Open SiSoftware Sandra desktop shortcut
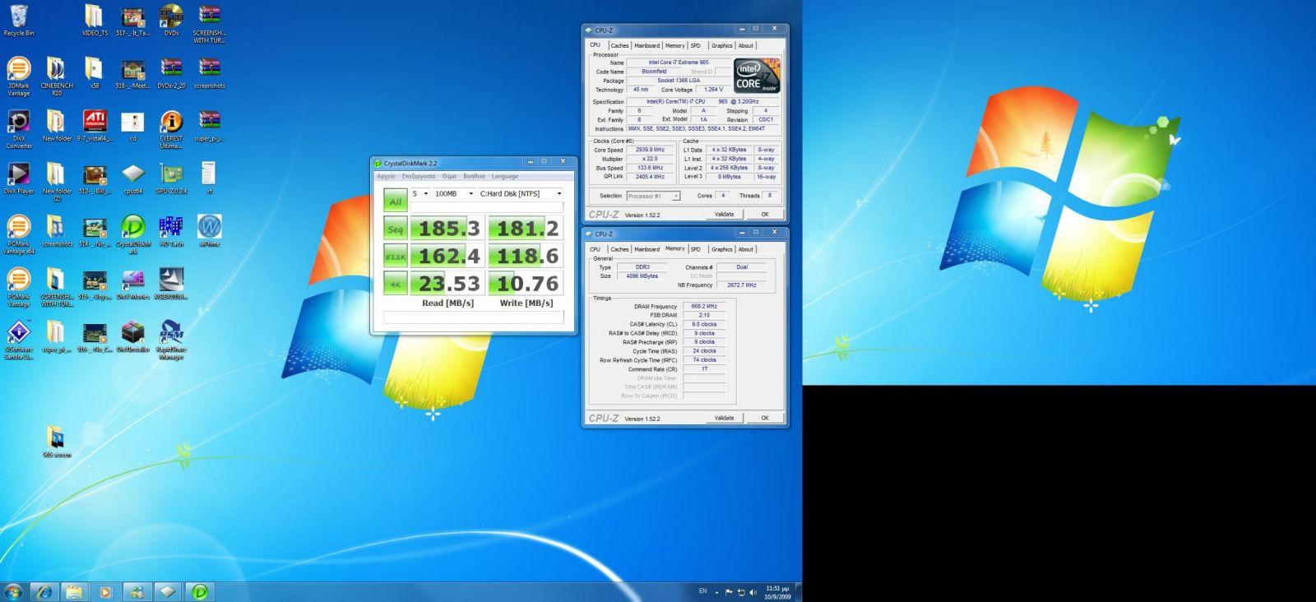Image resolution: width=1316 pixels, height=602 pixels. (18, 340)
